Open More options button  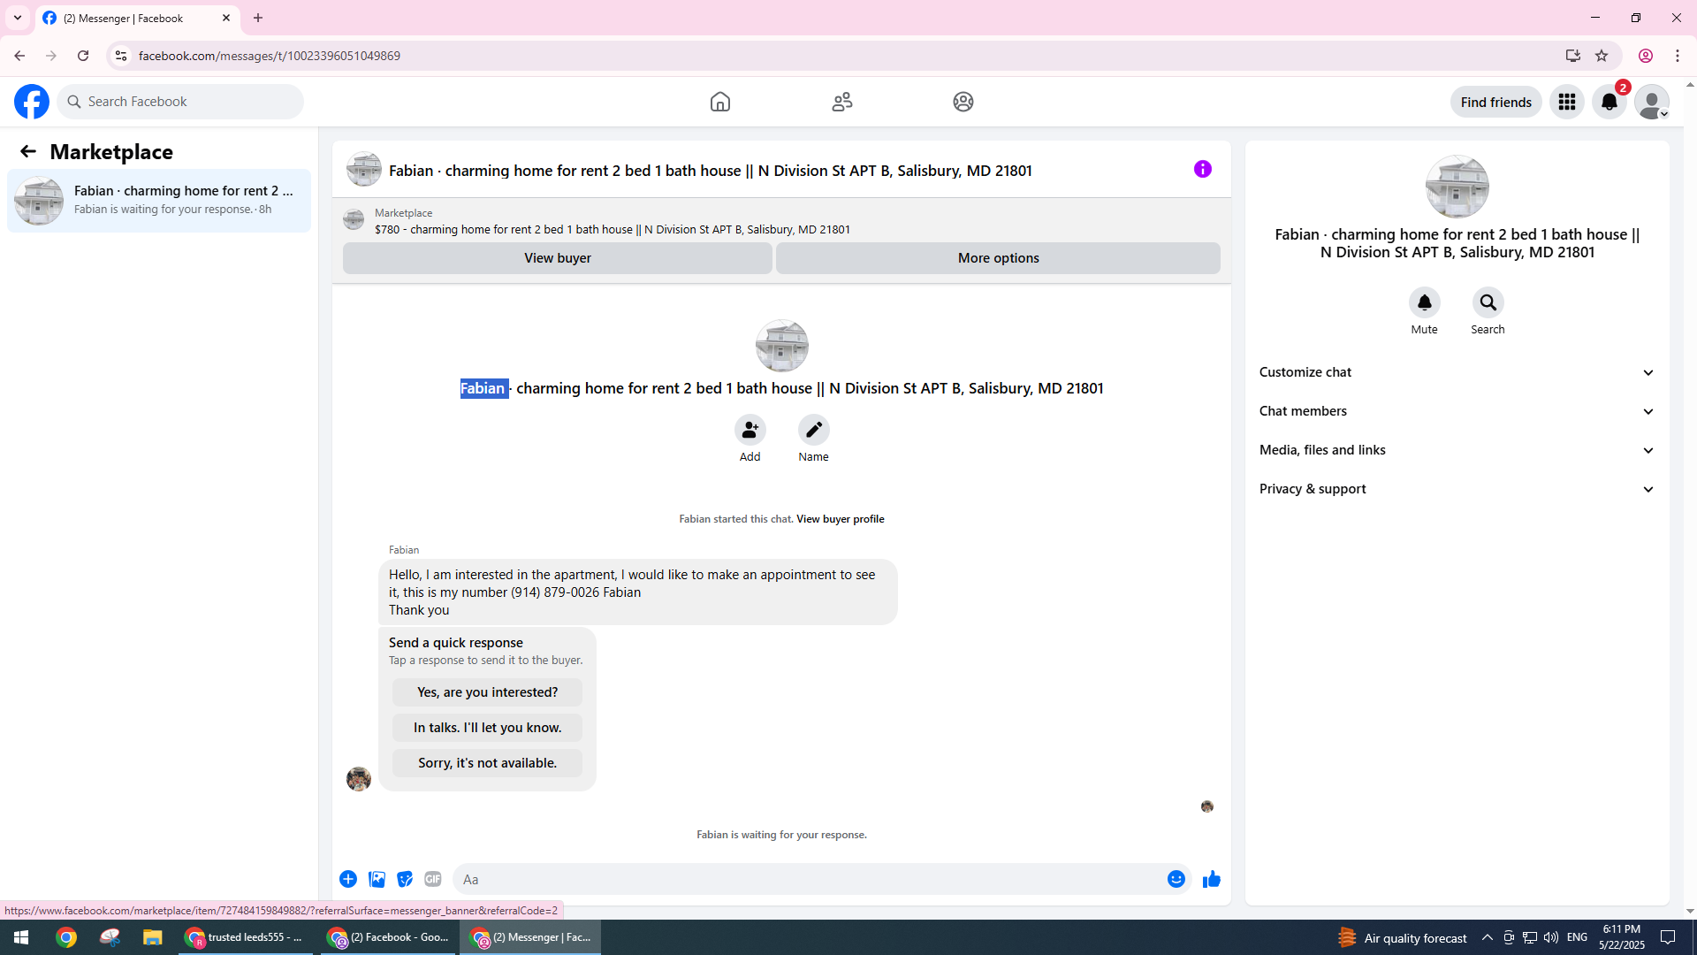999,258
